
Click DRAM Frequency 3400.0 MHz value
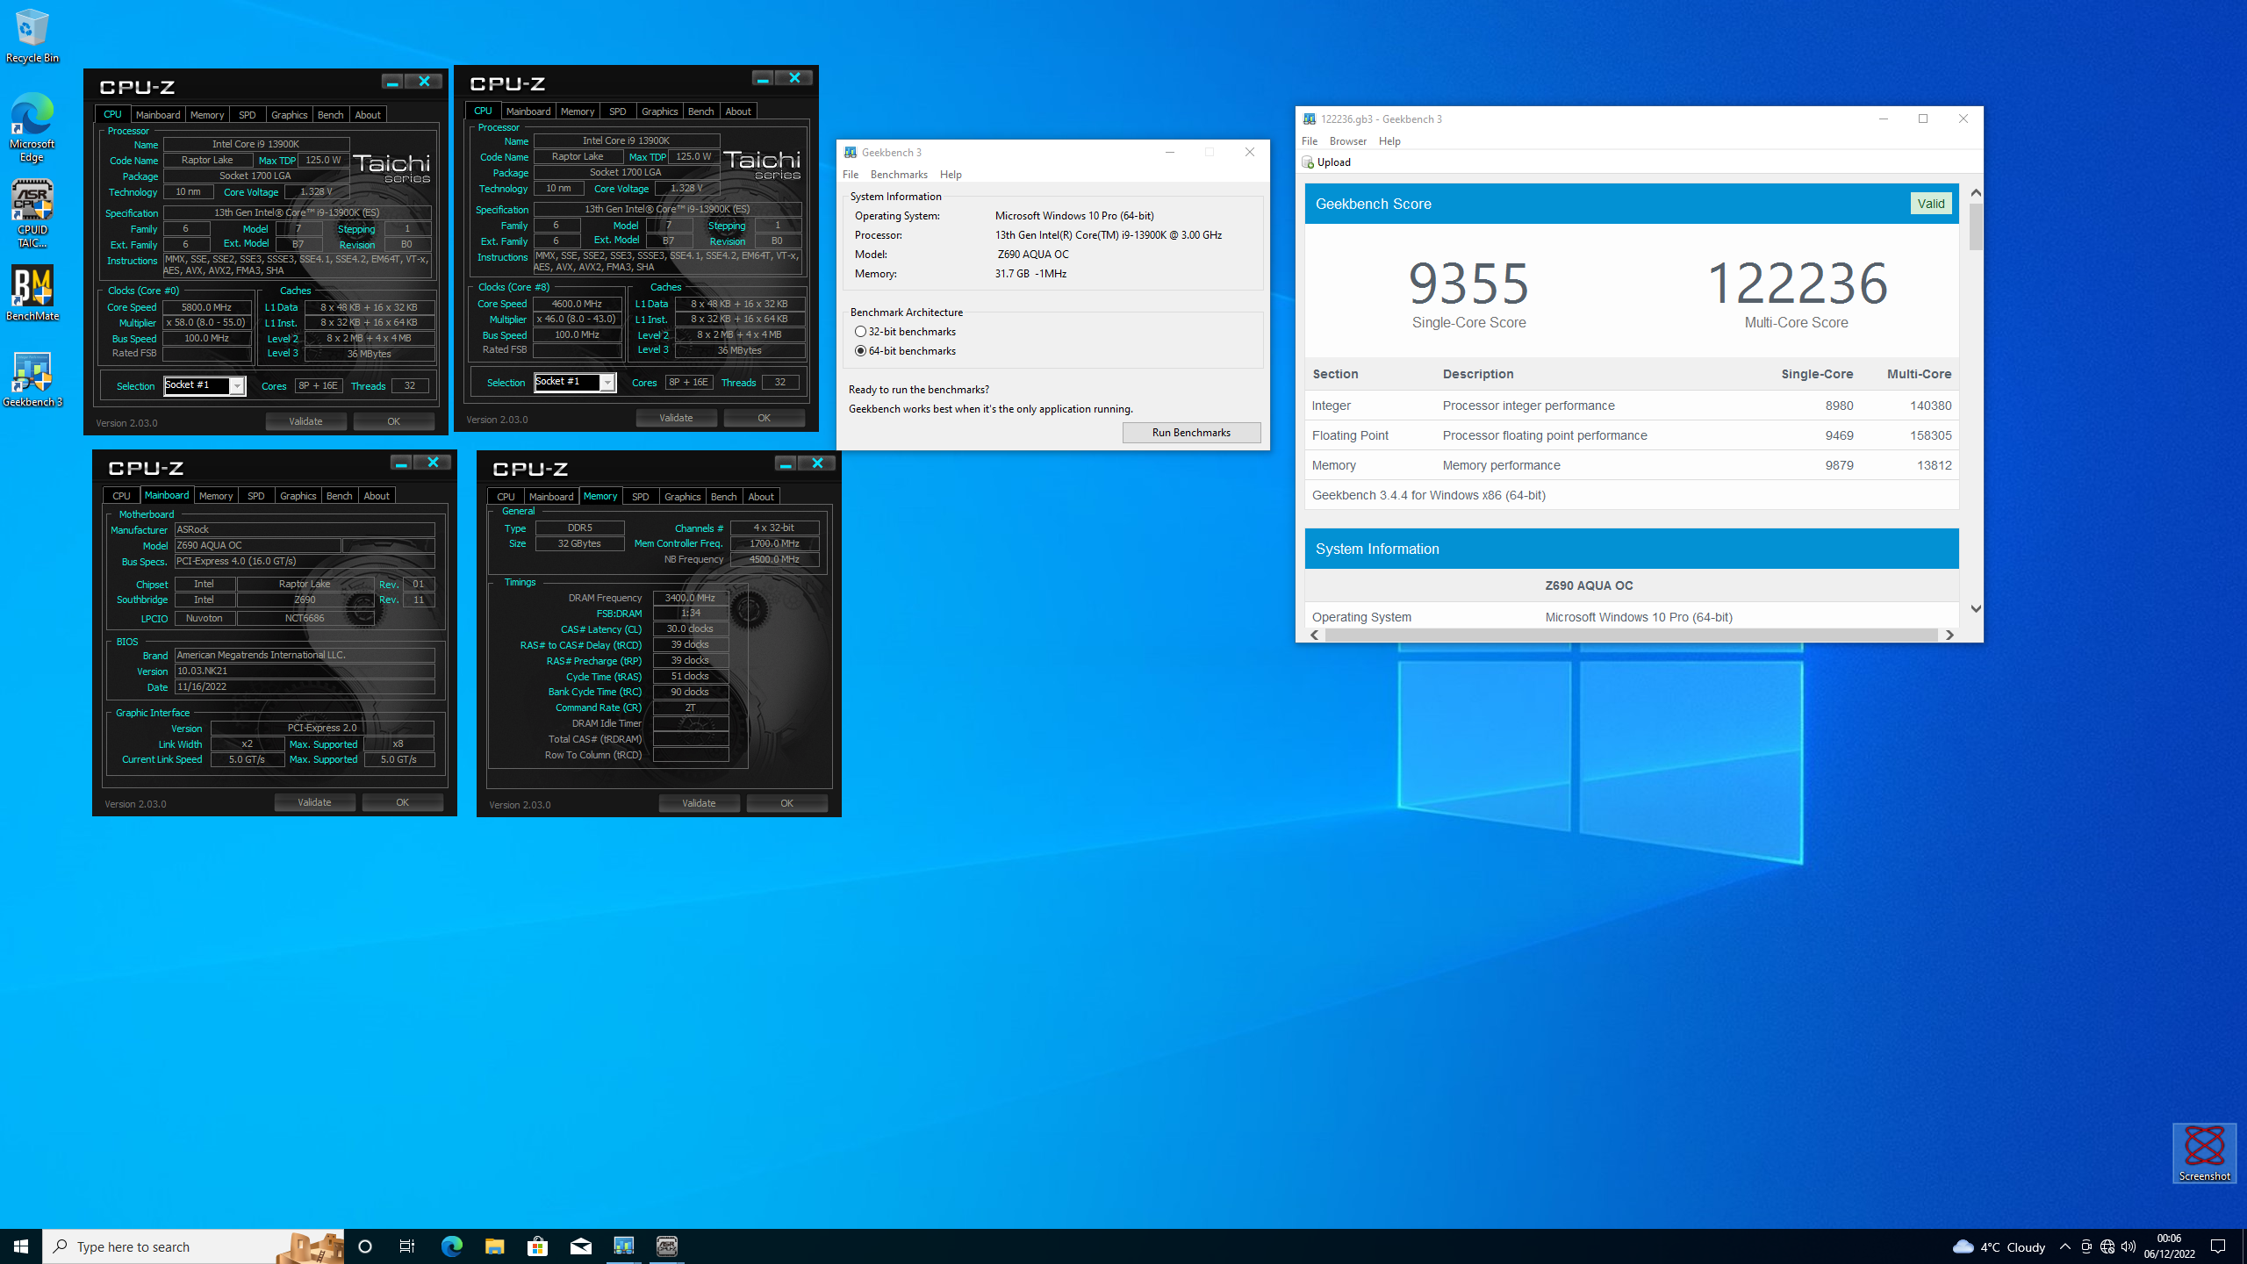click(x=690, y=598)
